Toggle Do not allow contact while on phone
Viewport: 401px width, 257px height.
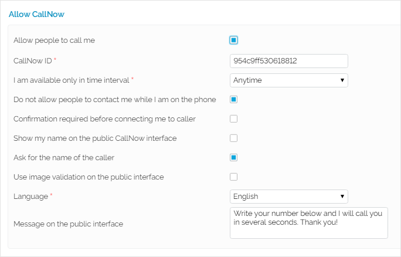233,99
